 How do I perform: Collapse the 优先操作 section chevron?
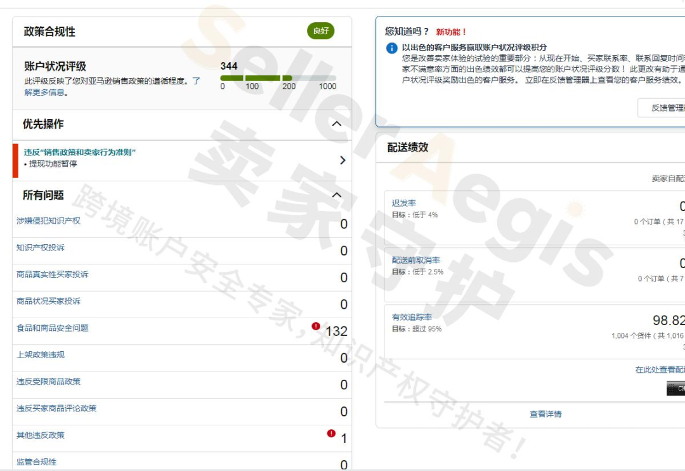click(x=336, y=124)
